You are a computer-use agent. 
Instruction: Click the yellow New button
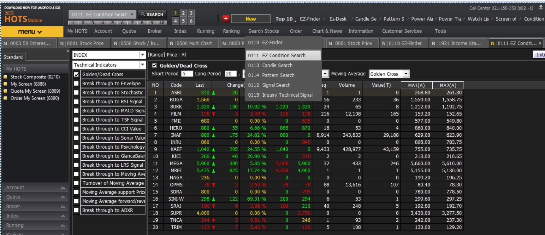tap(251, 19)
